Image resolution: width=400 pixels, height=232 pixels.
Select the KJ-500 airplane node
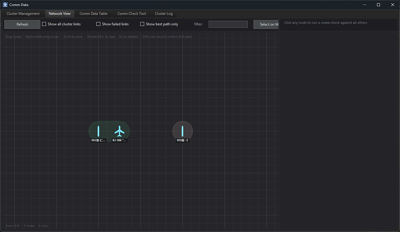(119, 131)
